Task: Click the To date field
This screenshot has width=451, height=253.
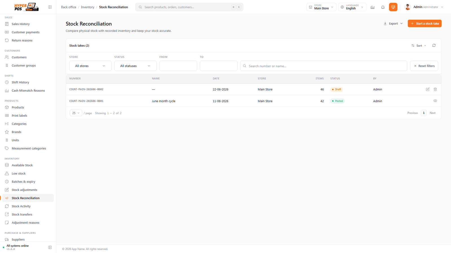Action: tap(218, 66)
